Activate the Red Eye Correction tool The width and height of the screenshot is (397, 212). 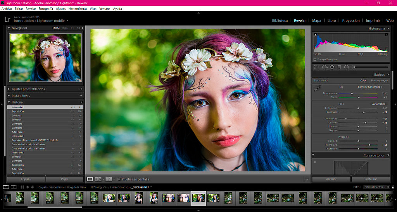332,67
